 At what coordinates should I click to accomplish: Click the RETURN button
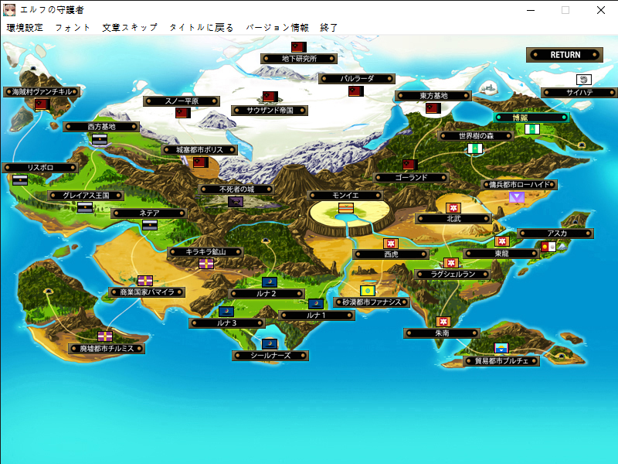(x=565, y=55)
